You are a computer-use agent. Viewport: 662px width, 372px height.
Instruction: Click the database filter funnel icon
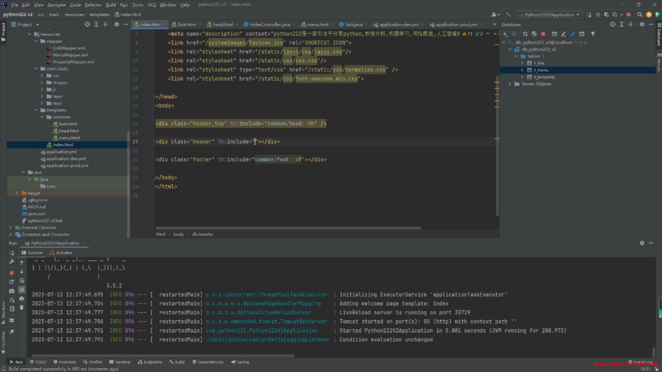[593, 34]
